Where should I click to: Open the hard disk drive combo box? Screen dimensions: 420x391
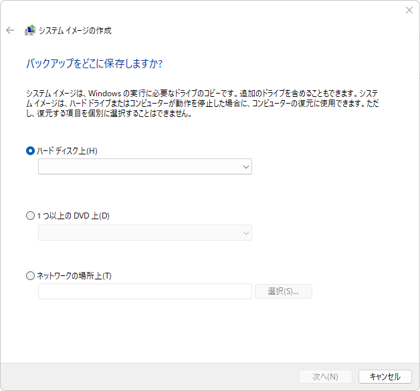[x=145, y=166]
